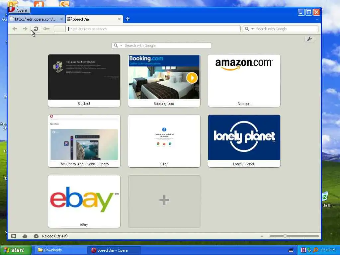This screenshot has height=255, width=340.
Task: Close the redir.opera.com tab
Action: [61, 19]
